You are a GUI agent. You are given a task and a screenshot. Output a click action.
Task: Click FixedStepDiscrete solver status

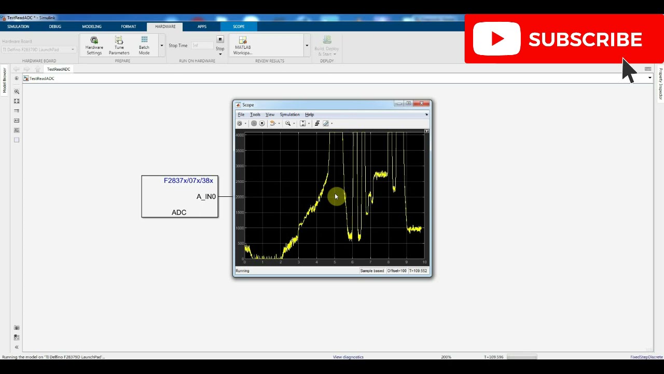646,357
